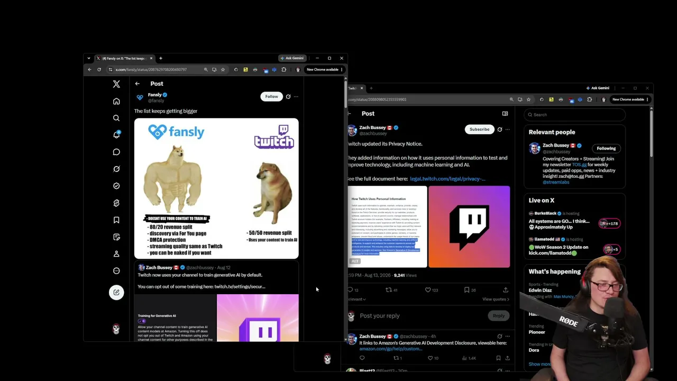Open the legal.twitch.com privacy link
Viewport: 677px width, 381px height.
pyautogui.click(x=447, y=179)
